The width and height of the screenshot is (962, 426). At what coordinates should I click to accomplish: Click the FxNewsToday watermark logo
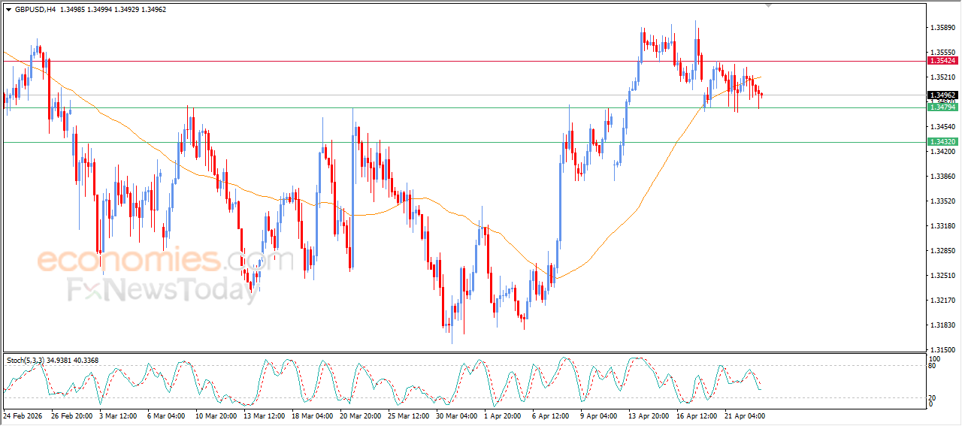pyautogui.click(x=163, y=289)
